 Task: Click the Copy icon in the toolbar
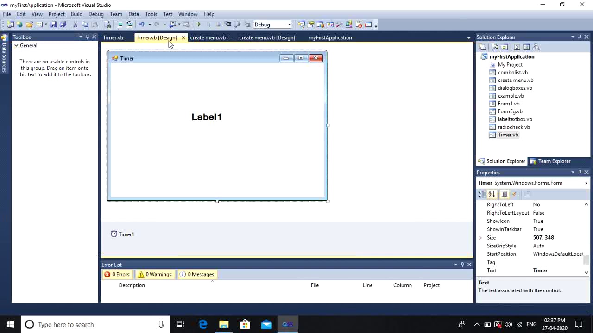85,25
